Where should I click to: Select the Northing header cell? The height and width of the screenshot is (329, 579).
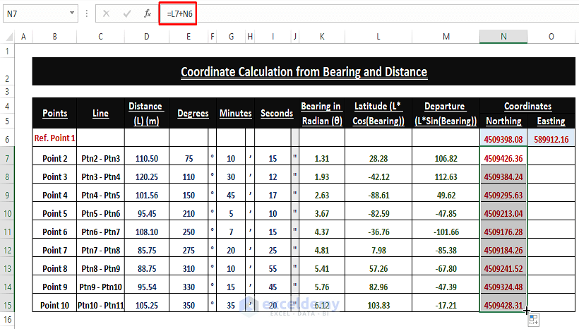503,121
